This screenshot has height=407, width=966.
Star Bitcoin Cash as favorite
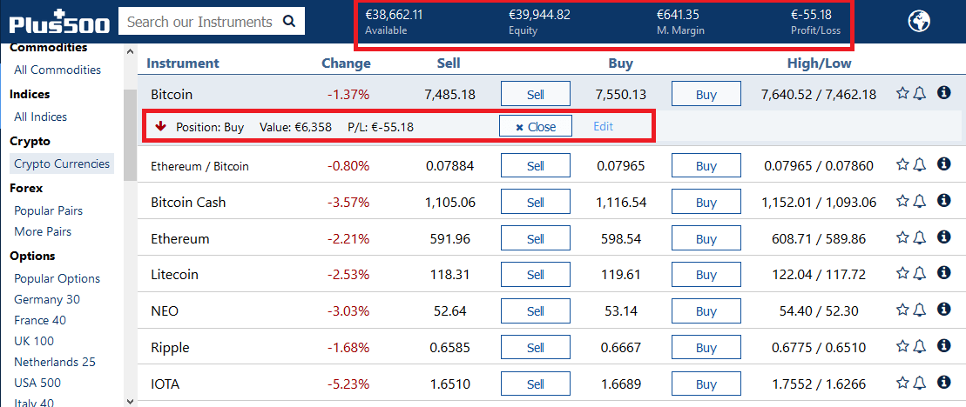click(x=902, y=201)
